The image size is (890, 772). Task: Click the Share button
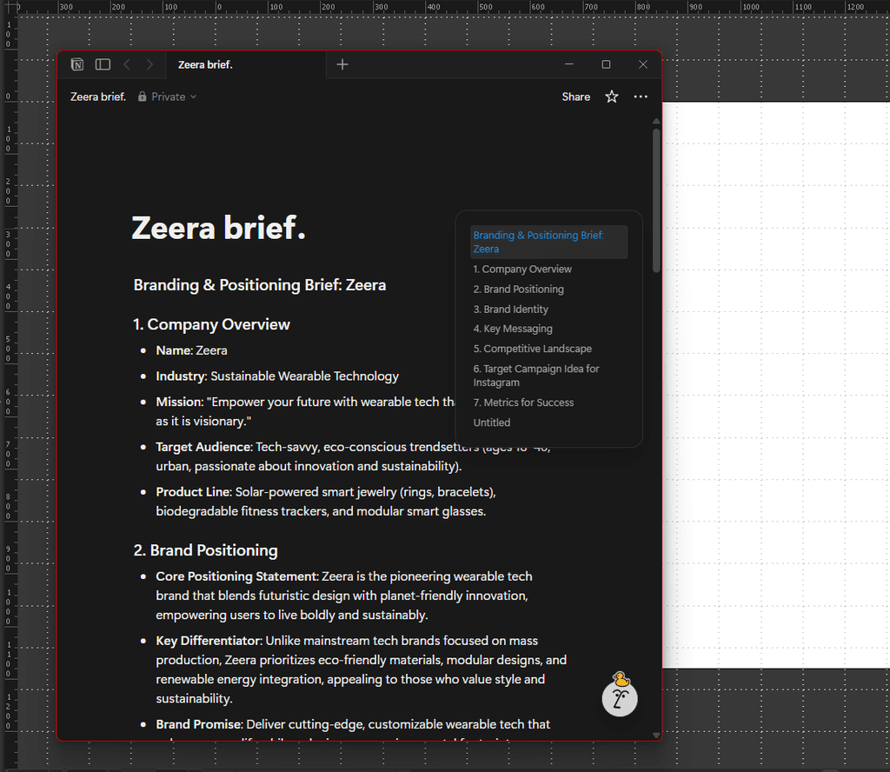575,96
